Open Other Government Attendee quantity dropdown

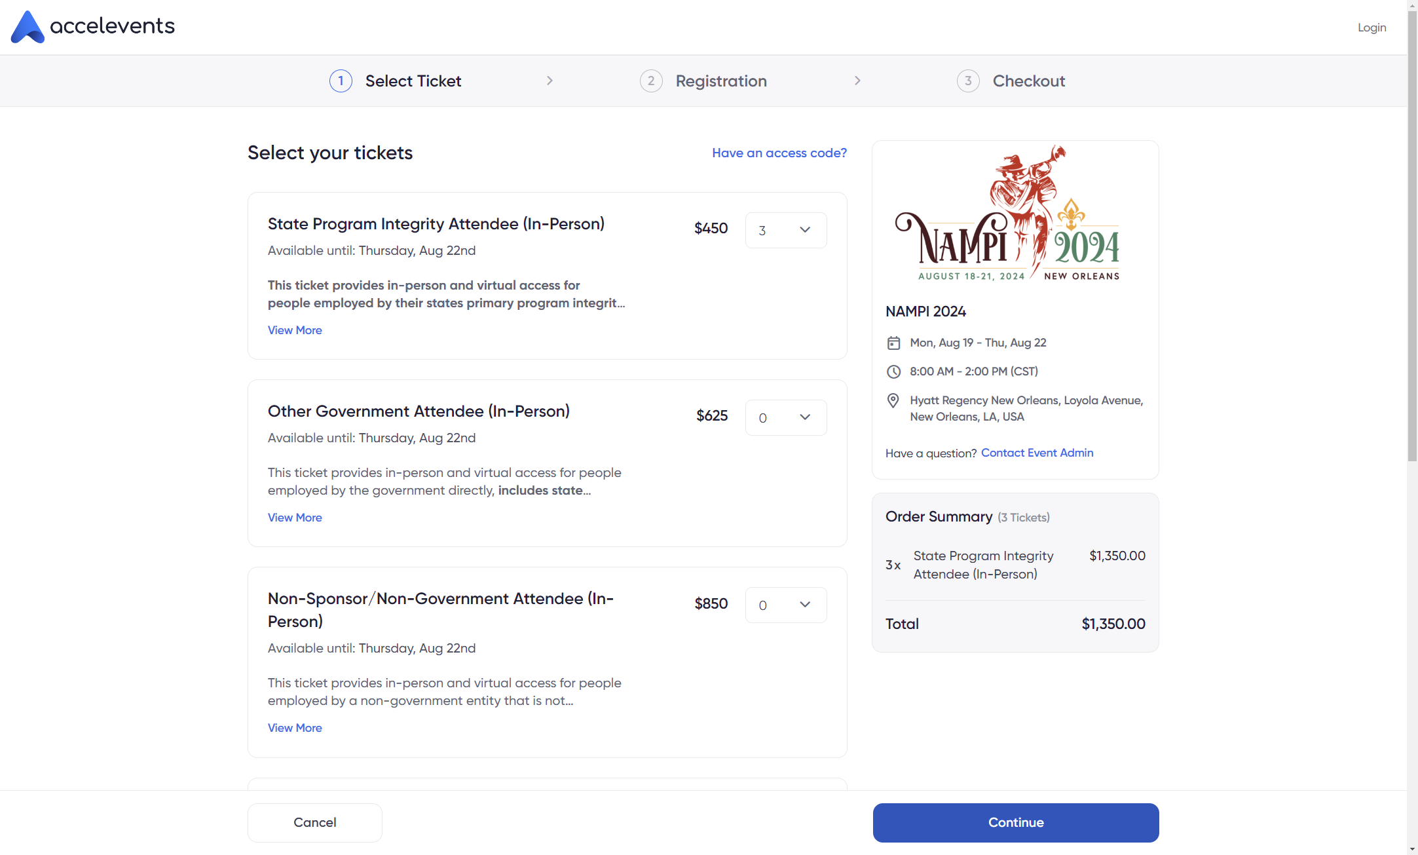pyautogui.click(x=786, y=417)
